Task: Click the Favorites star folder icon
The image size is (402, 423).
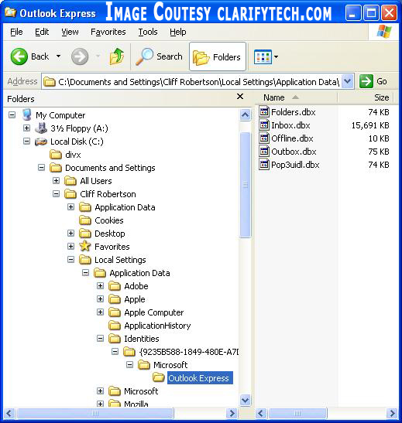Action: 85,246
